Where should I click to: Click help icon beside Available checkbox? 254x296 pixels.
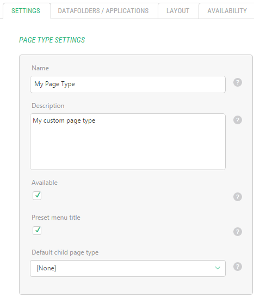[238, 197]
